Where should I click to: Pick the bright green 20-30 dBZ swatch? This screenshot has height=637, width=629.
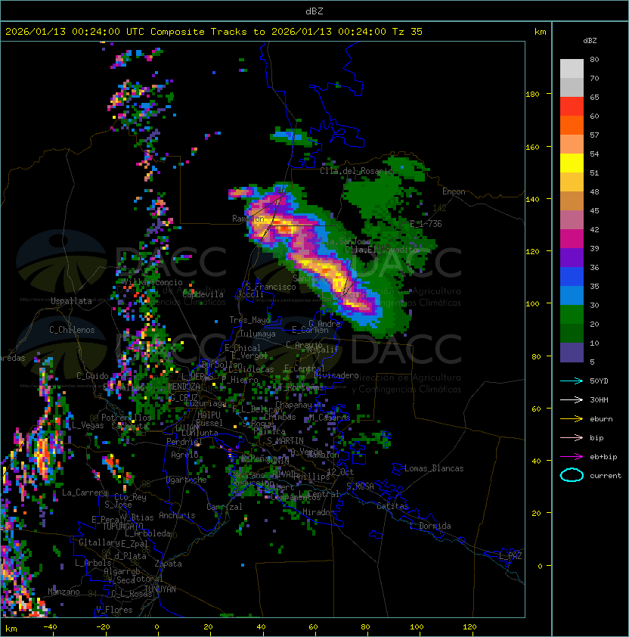pos(572,315)
